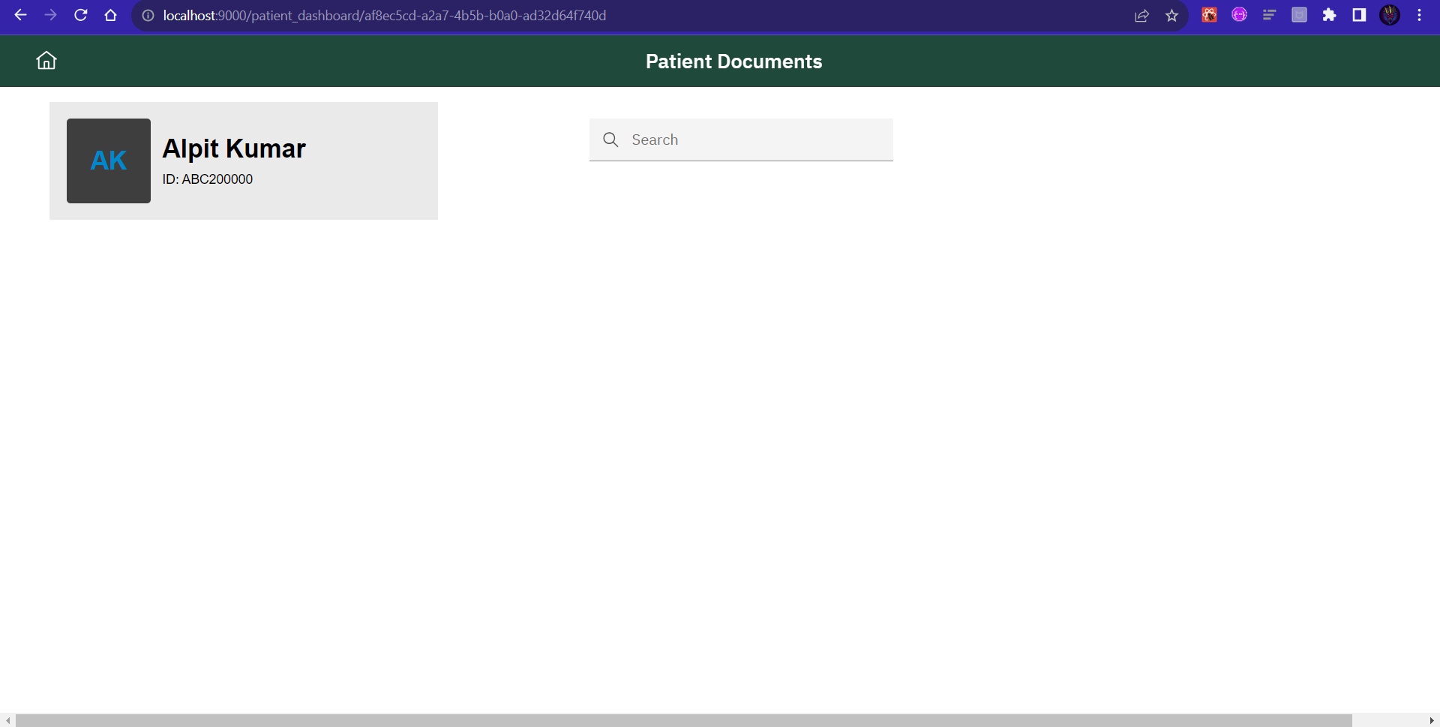Click the browser back arrow
Screen dimensions: 1440x727
(x=20, y=15)
